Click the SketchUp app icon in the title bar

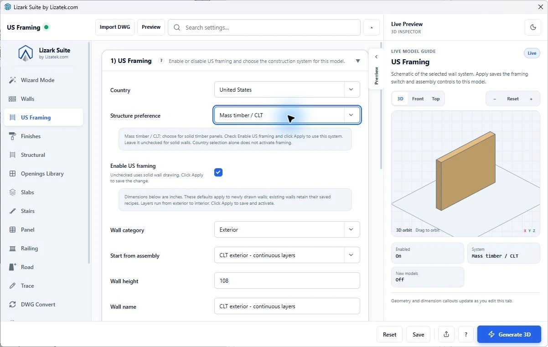tap(7, 7)
